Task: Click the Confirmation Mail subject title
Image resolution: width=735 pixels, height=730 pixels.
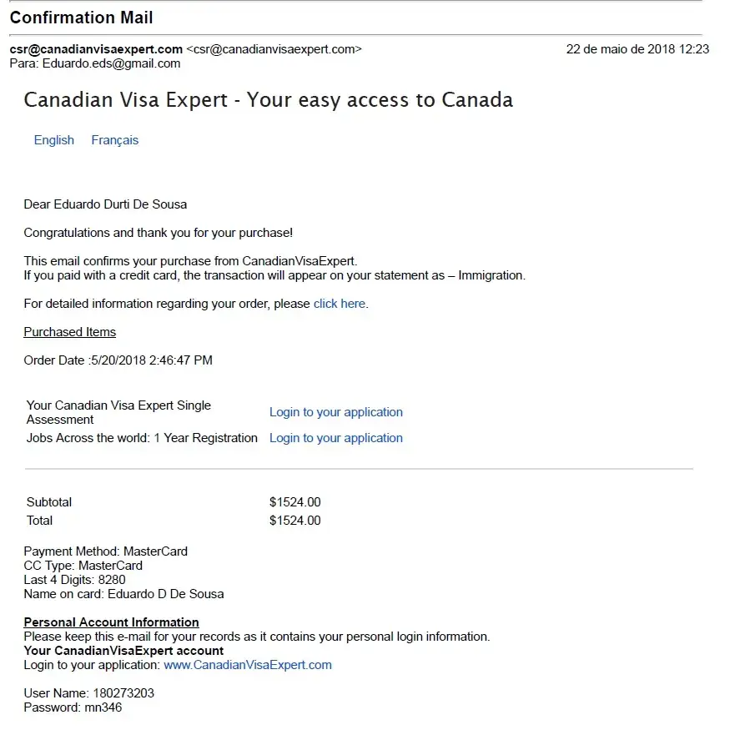Action: pos(82,18)
